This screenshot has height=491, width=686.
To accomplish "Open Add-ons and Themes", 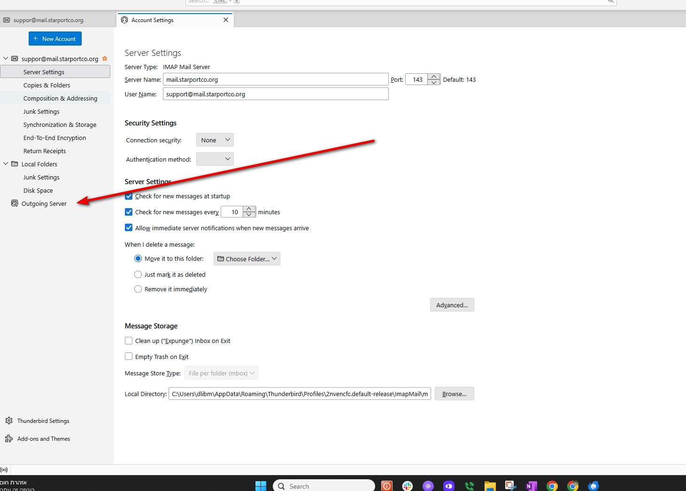I will (x=44, y=439).
